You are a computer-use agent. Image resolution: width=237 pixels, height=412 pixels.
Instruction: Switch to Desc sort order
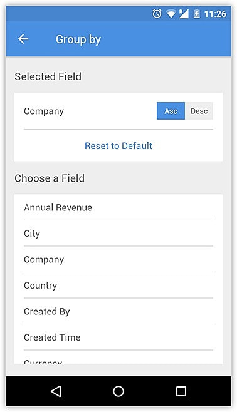199,111
